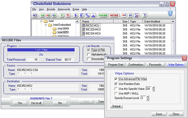This screenshot has width=188, height=118.
Task: Click the green ENCODE toolbar button
Action: [x=103, y=15]
